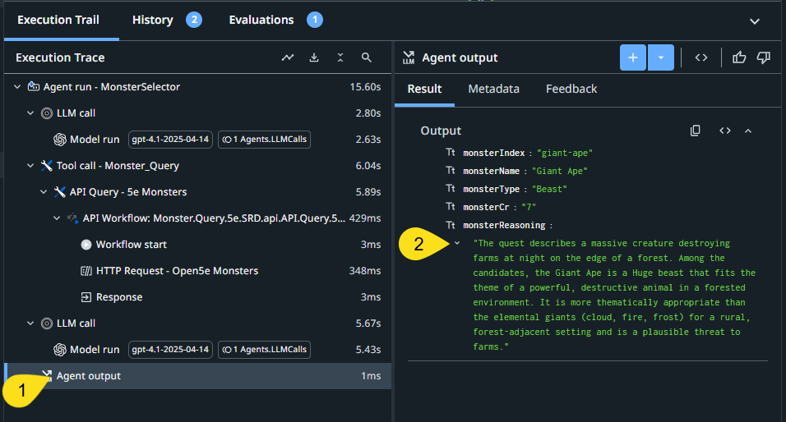The height and width of the screenshot is (422, 786).
Task: Collapse all trace rows icon
Action: coord(340,57)
